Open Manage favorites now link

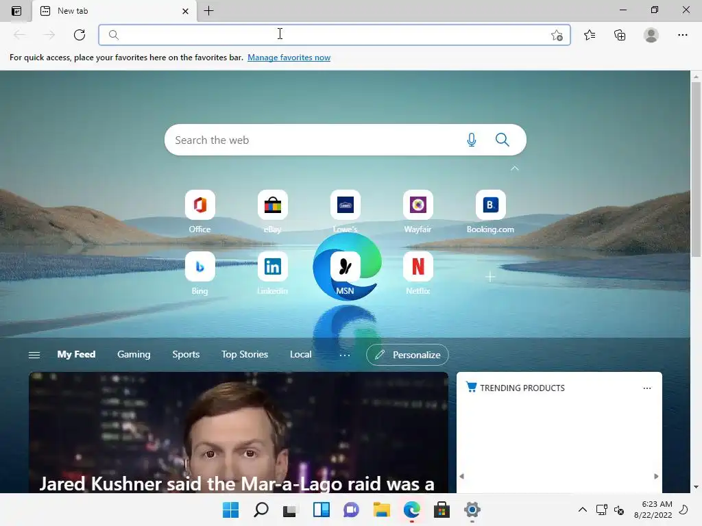[289, 58]
